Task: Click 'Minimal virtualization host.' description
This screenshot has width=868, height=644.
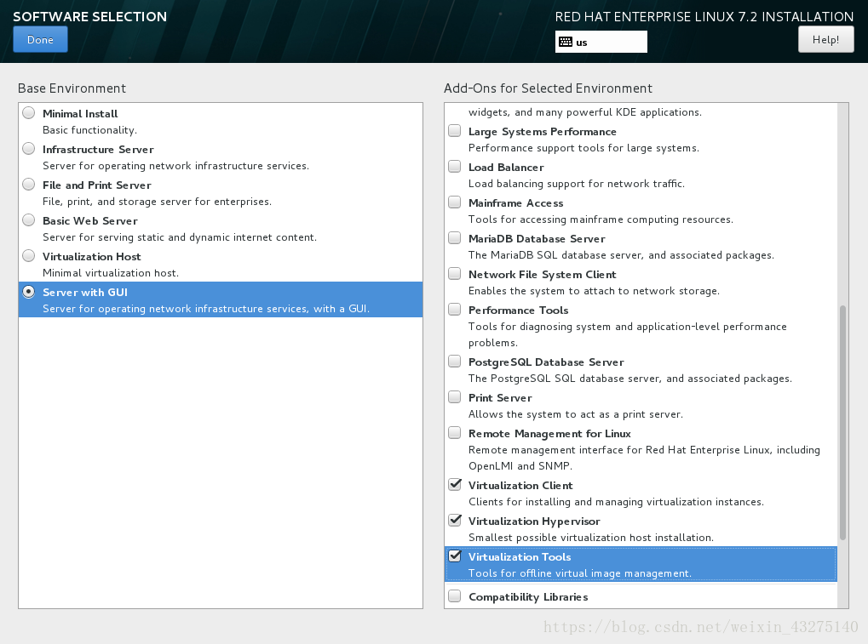Action: (111, 273)
